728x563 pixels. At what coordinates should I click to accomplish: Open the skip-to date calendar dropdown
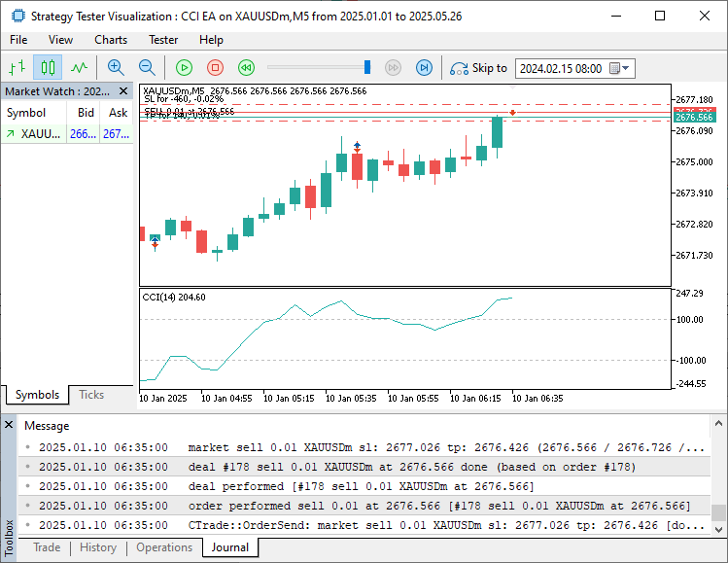click(x=625, y=68)
